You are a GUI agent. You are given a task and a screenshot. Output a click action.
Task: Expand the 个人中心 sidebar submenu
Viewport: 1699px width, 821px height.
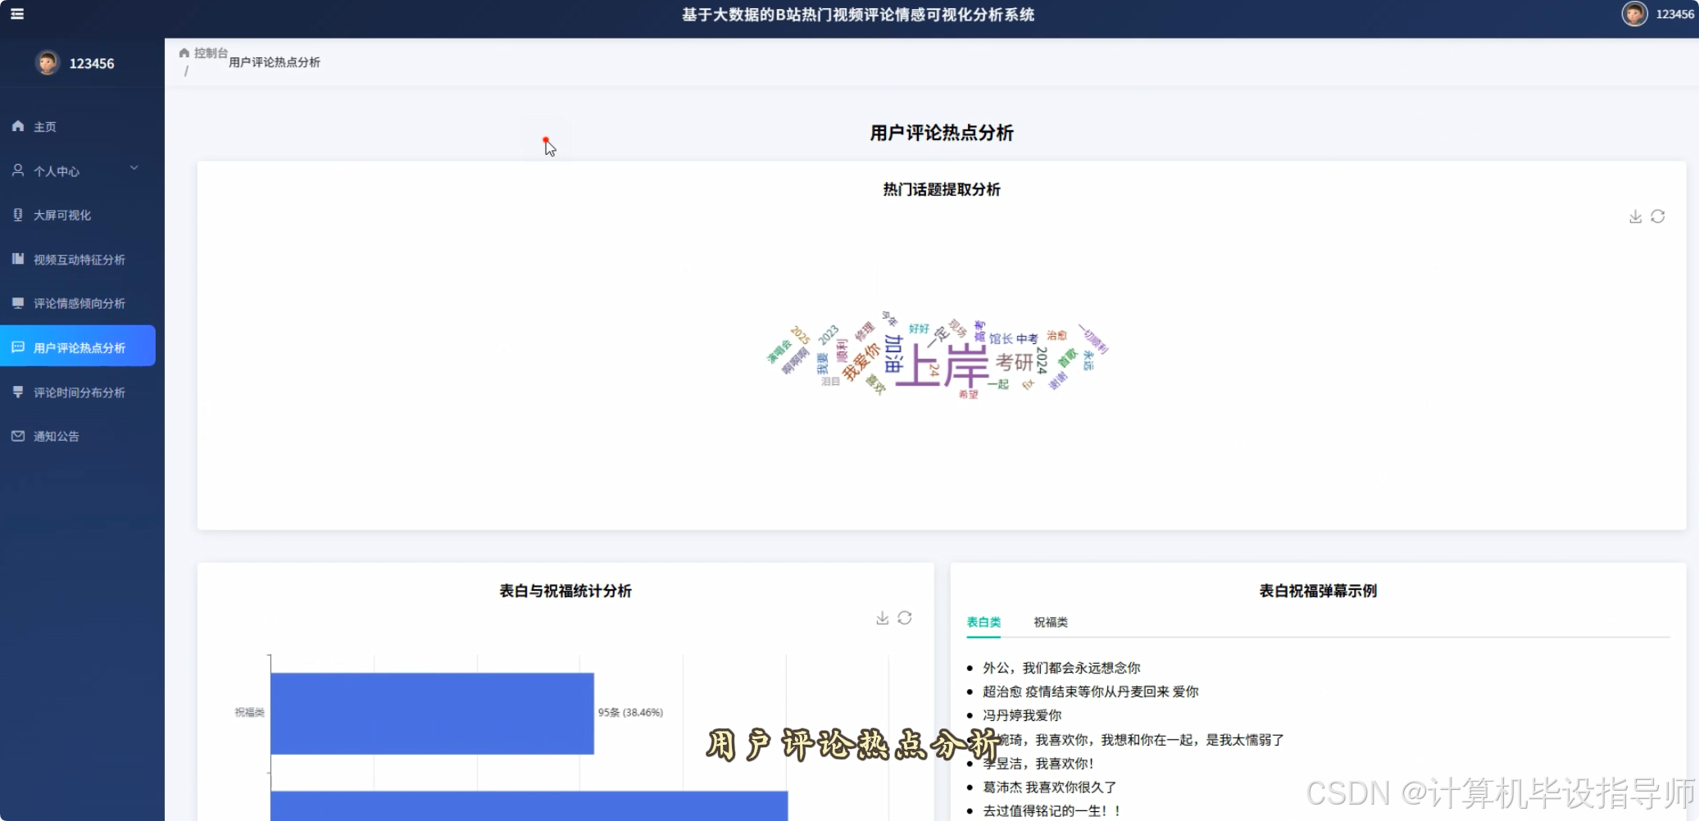coord(134,167)
